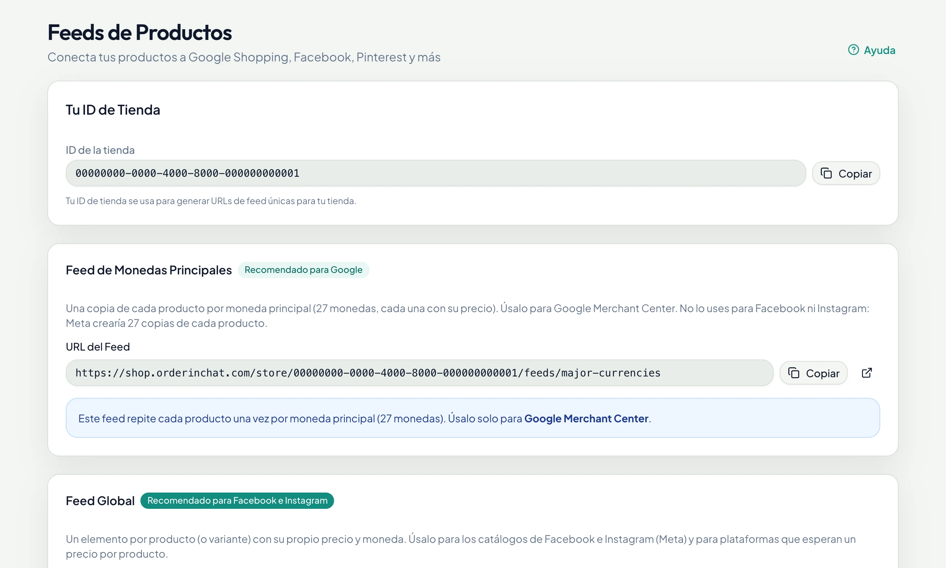This screenshot has width=946, height=568.
Task: Click the Google Merchant Center bold text
Action: tap(586, 418)
